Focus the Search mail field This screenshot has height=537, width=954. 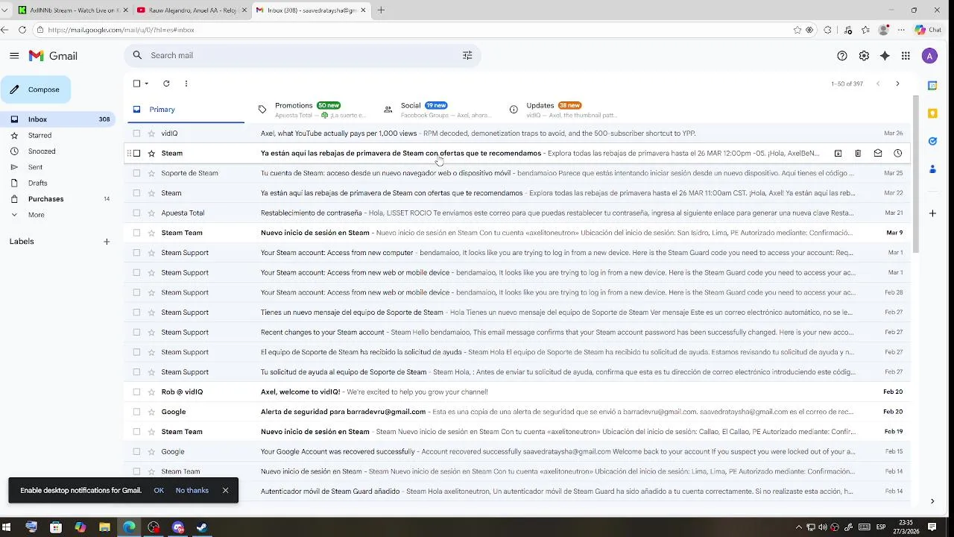point(302,55)
